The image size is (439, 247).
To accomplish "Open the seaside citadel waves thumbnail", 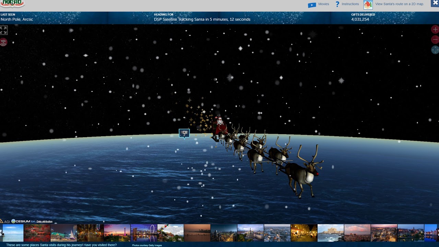I will click(331, 233).
